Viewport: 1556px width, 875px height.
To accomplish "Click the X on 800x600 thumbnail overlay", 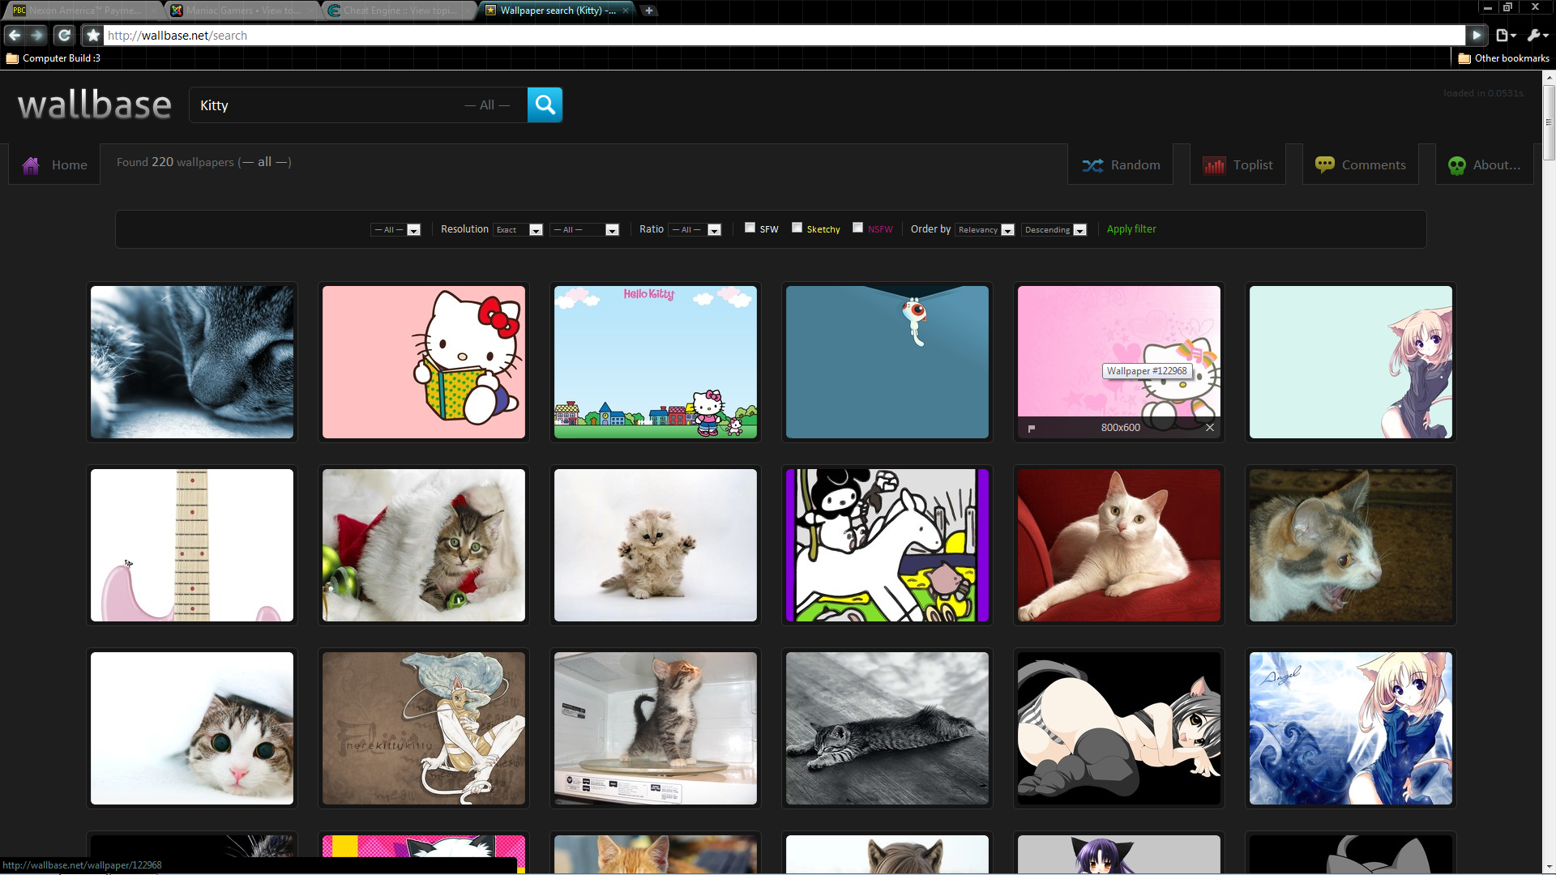I will pyautogui.click(x=1210, y=428).
